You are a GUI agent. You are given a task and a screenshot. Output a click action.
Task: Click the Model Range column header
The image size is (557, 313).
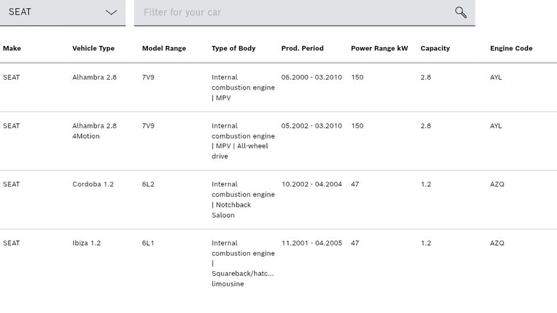pyautogui.click(x=164, y=48)
